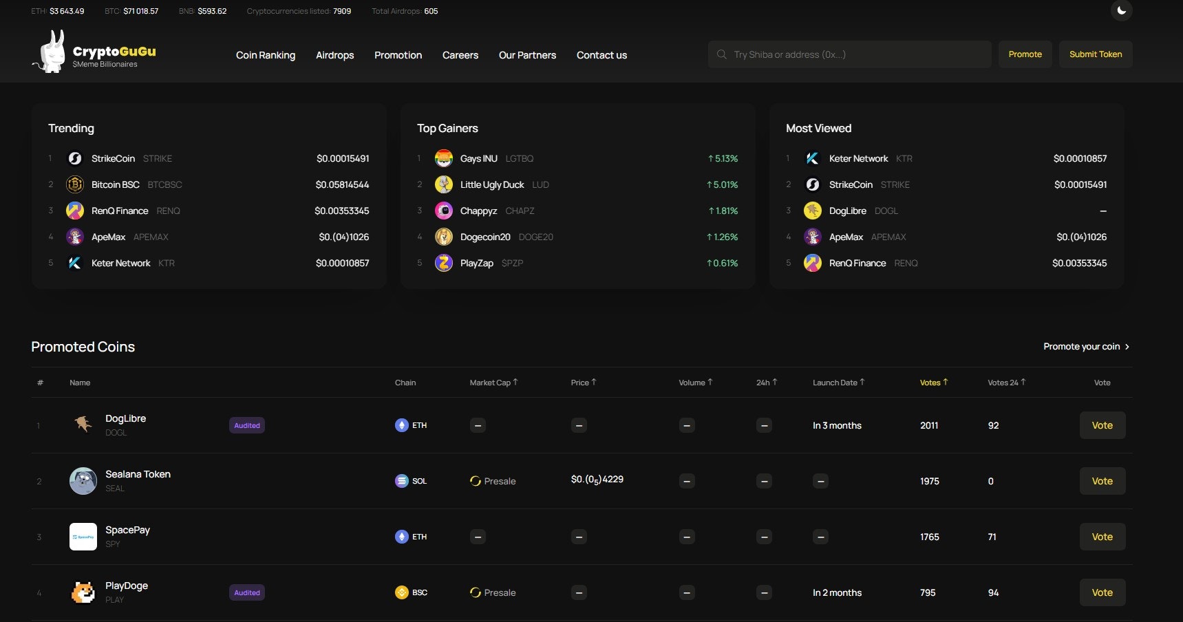The height and width of the screenshot is (622, 1183).
Task: Vote for PlayDoge
Action: 1102,592
